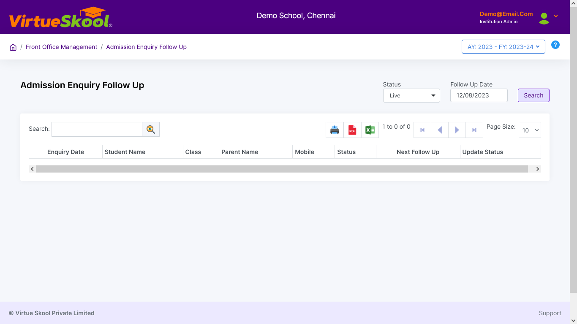Image resolution: width=577 pixels, height=324 pixels.
Task: Print the enquiry list with printer icon
Action: coord(335,130)
